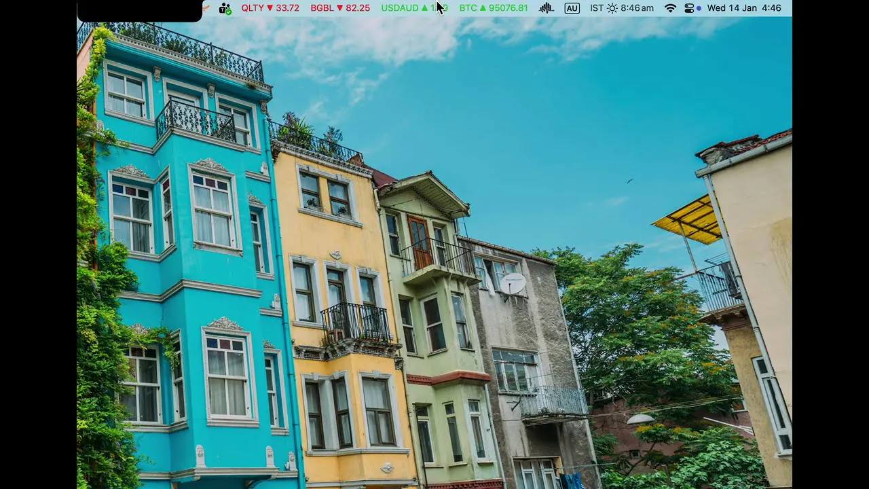Open Control Center from the menu bar

690,8
